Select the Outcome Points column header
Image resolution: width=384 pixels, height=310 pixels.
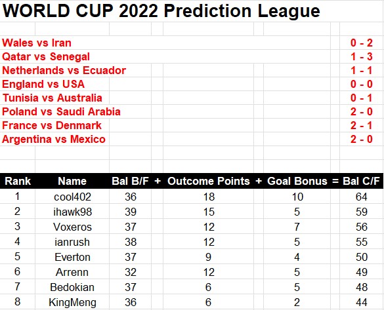[x=208, y=181]
